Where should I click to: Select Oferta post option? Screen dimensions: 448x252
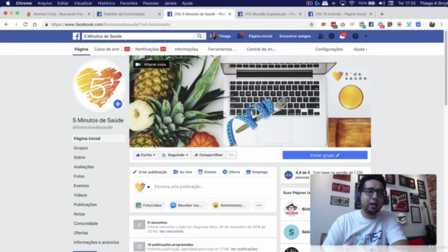click(x=231, y=172)
